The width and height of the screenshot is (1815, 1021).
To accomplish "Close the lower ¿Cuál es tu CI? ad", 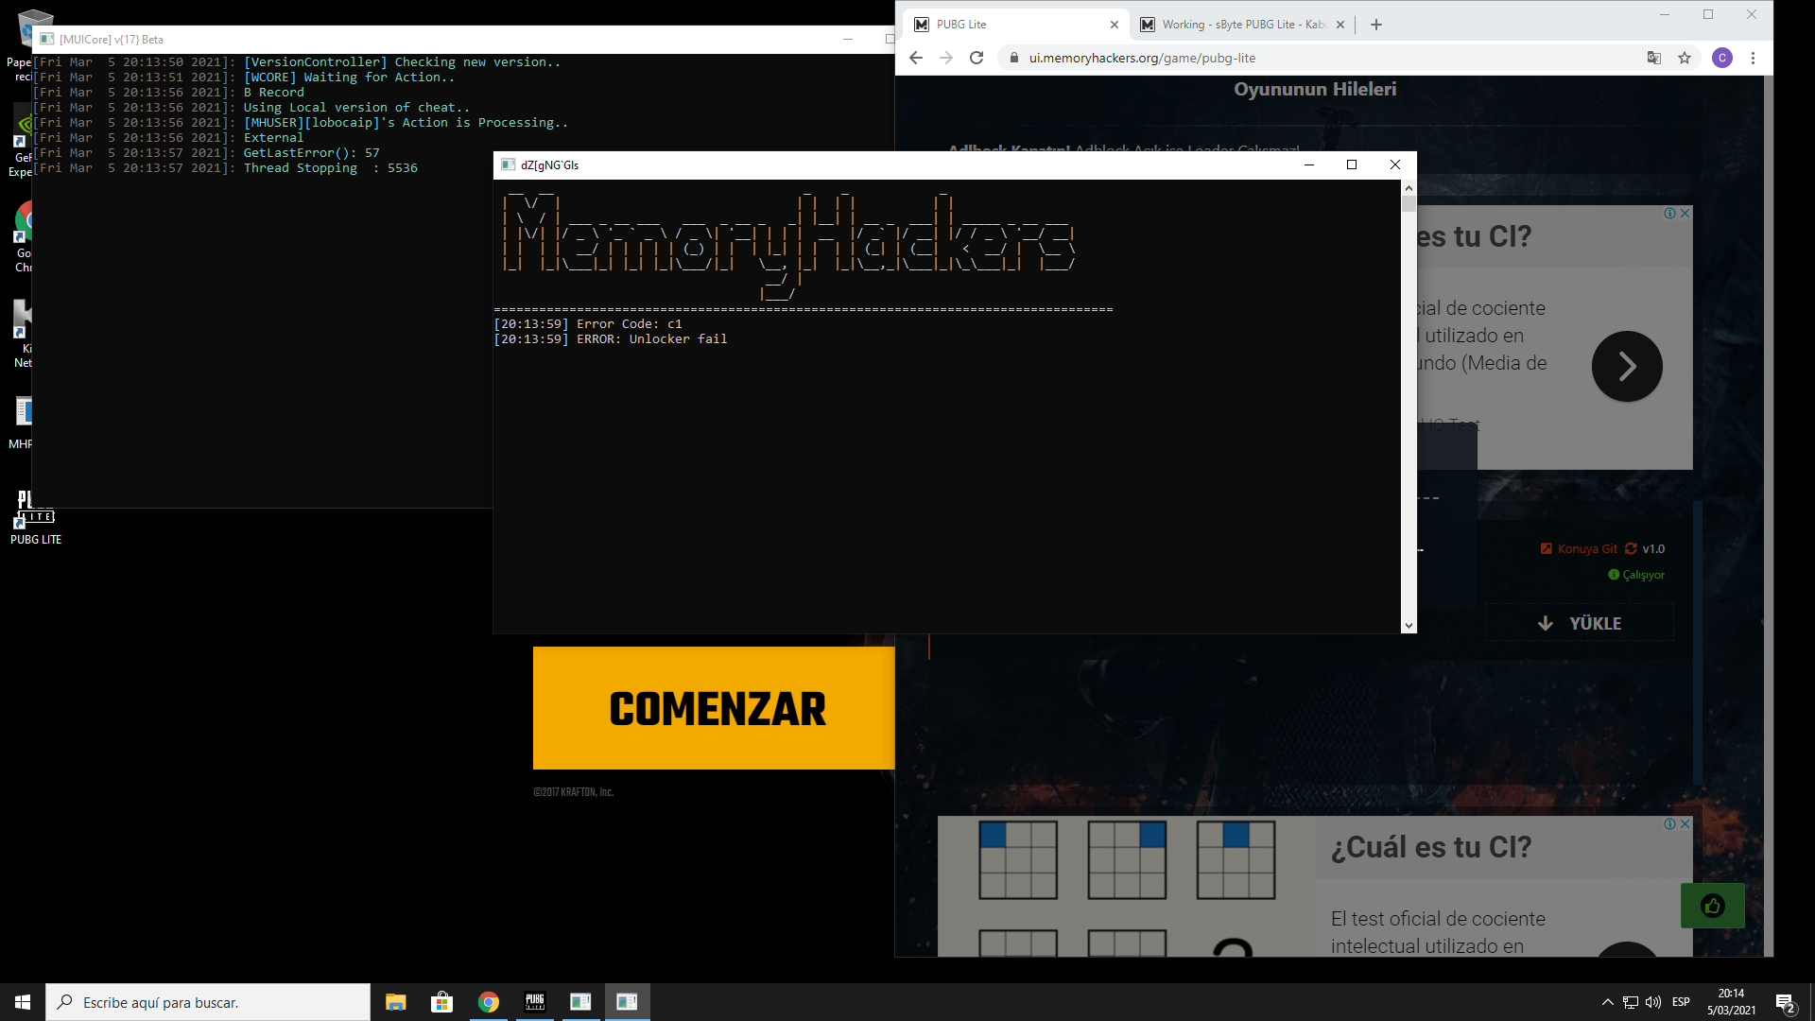I will [x=1685, y=824].
